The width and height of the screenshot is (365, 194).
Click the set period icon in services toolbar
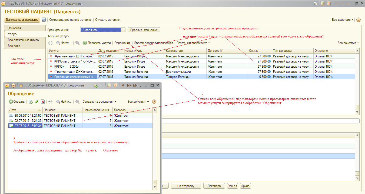click(x=50, y=43)
